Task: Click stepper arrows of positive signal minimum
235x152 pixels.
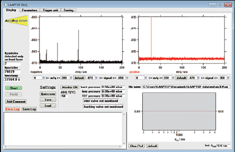Action: tap(199, 78)
